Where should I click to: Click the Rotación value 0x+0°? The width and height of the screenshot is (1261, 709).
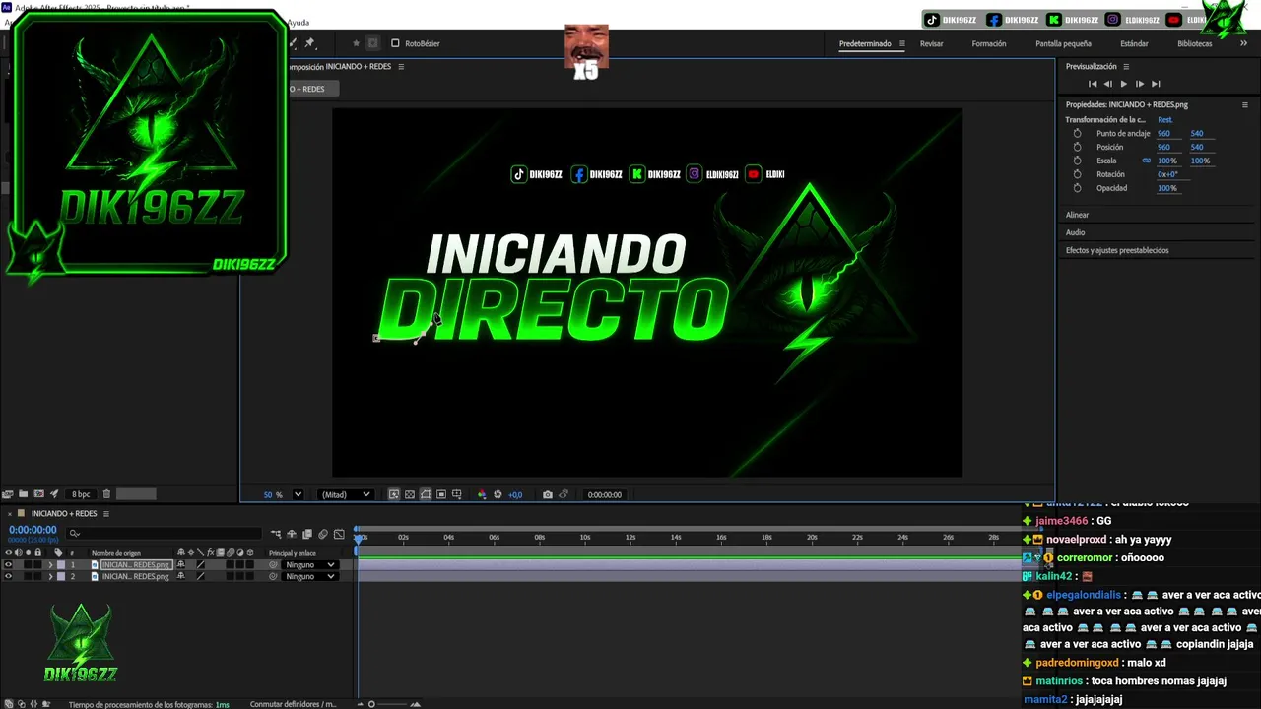tap(1167, 174)
